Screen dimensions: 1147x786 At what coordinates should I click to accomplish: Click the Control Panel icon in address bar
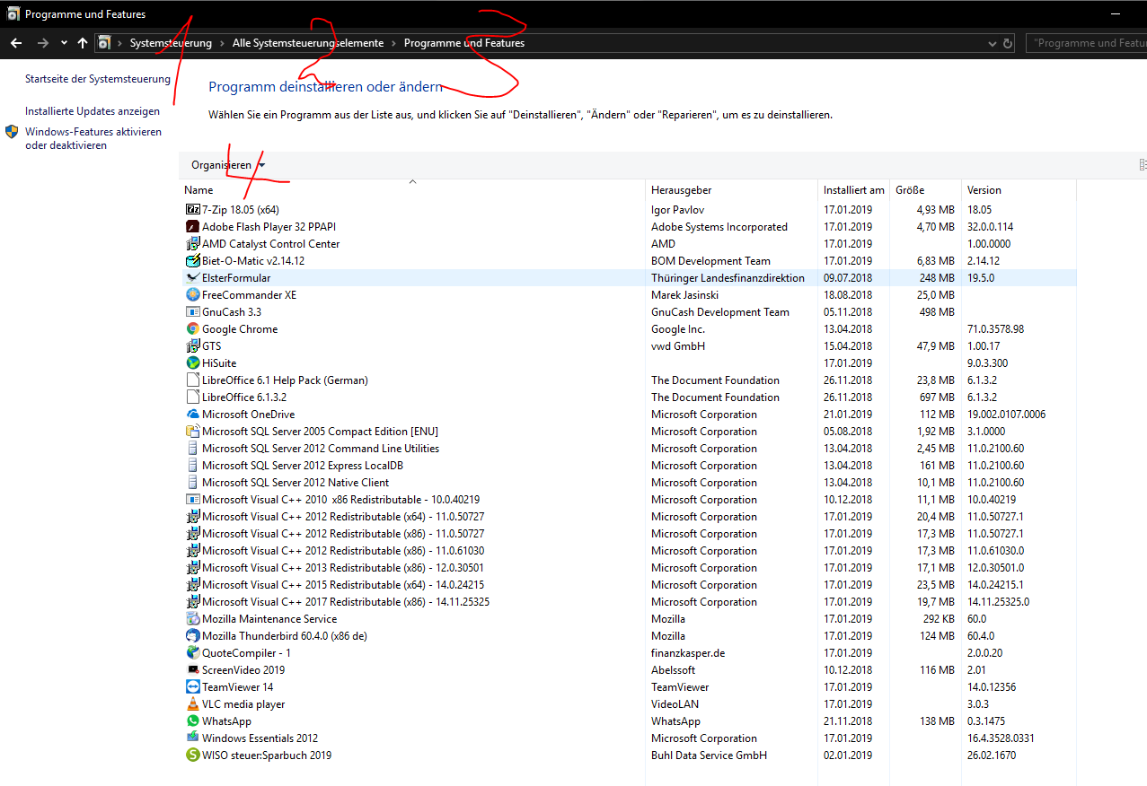[x=104, y=43]
